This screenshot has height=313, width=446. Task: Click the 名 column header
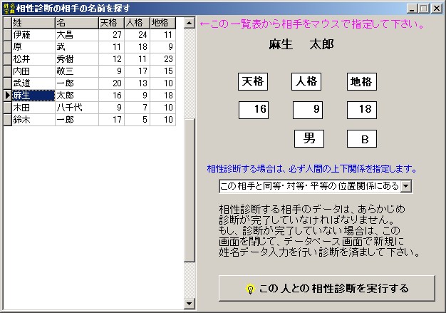tap(77, 23)
